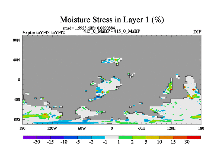Choose the cyan swatch between -2 and -1

[x=98, y=137]
